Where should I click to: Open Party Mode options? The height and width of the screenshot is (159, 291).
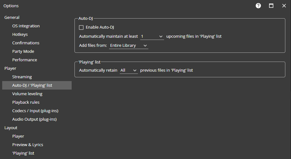23,52
